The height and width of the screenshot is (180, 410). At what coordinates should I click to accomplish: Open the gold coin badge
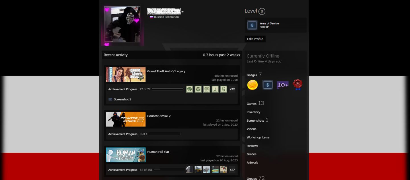(x=252, y=85)
